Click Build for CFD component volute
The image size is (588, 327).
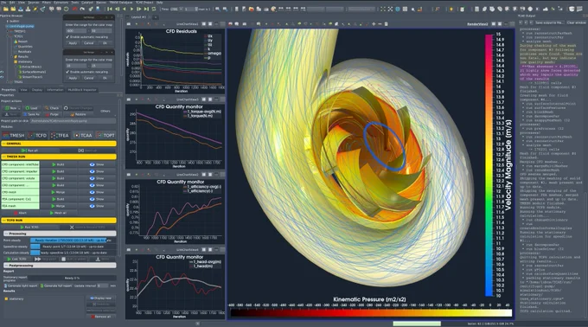[x=58, y=178]
